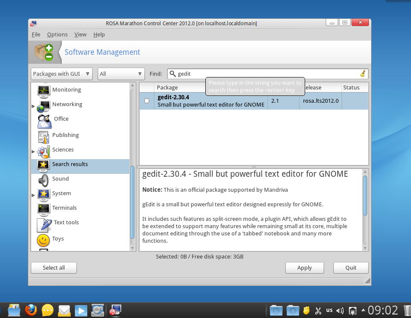Click the Office category icon
This screenshot has height=318, width=411.
pos(44,122)
